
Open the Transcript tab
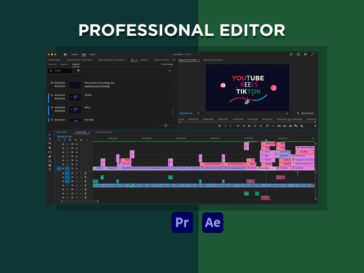point(52,64)
